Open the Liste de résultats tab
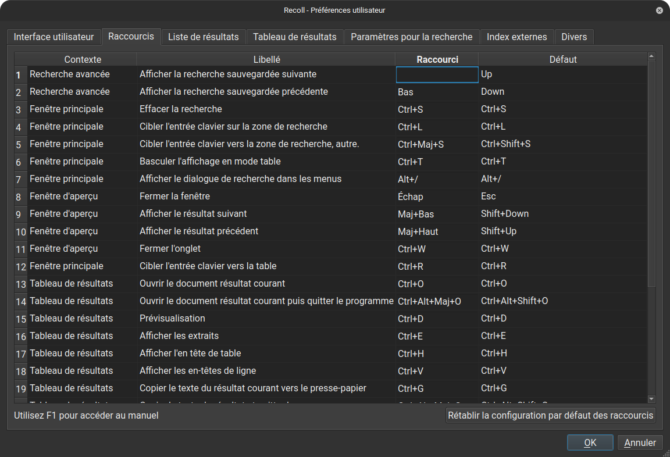This screenshot has width=670, height=457. (203, 37)
